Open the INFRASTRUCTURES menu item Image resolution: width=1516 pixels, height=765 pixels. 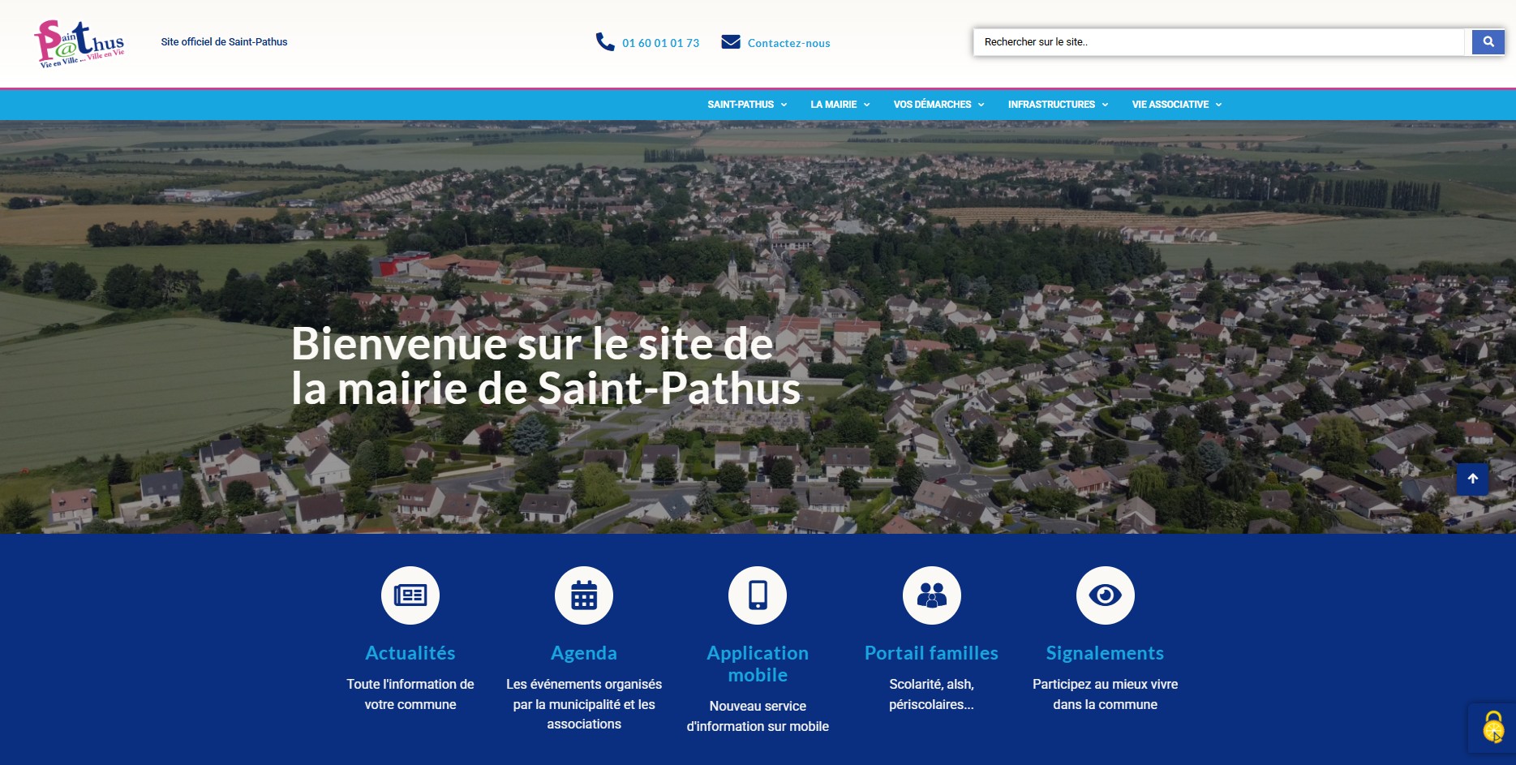click(1058, 105)
